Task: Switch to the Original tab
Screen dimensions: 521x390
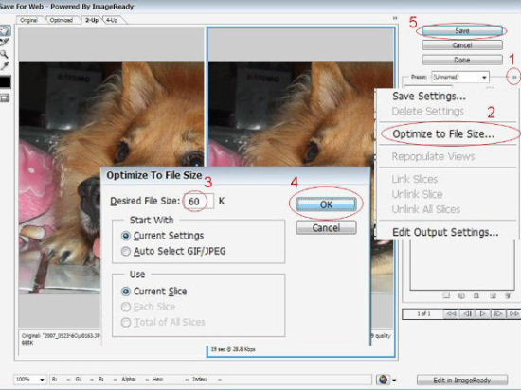Action: coord(28,20)
